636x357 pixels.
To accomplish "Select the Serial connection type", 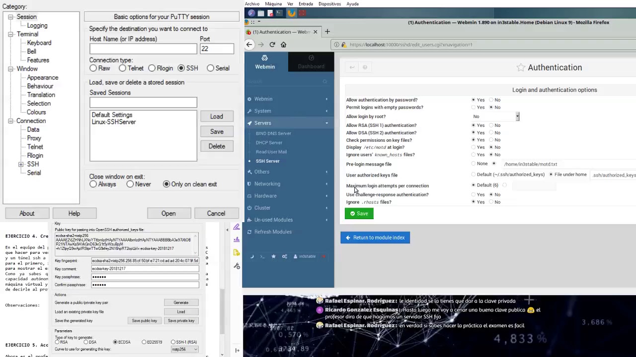I will pos(211,68).
